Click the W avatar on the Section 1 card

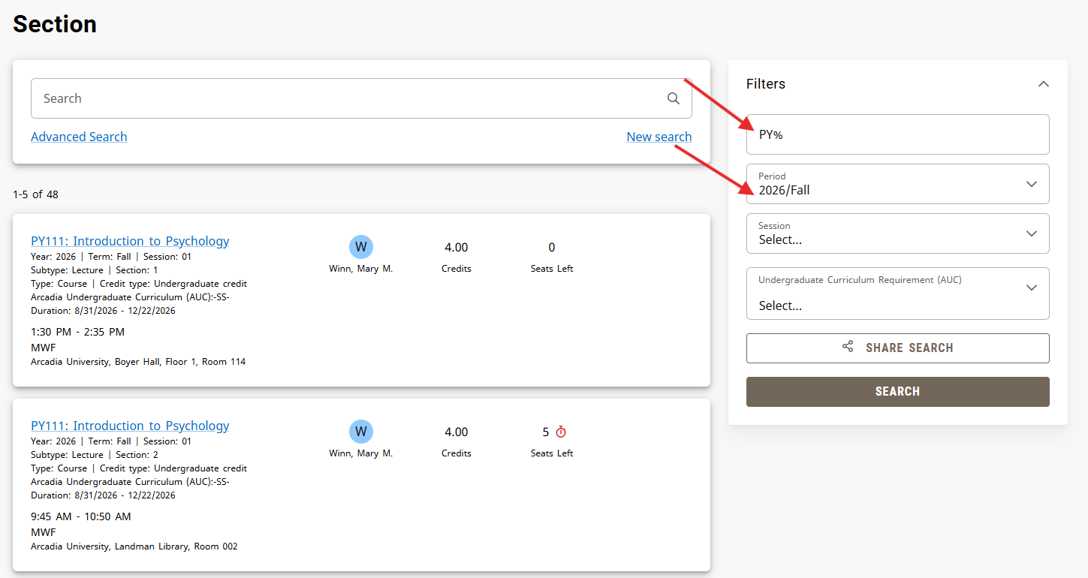pyautogui.click(x=361, y=247)
